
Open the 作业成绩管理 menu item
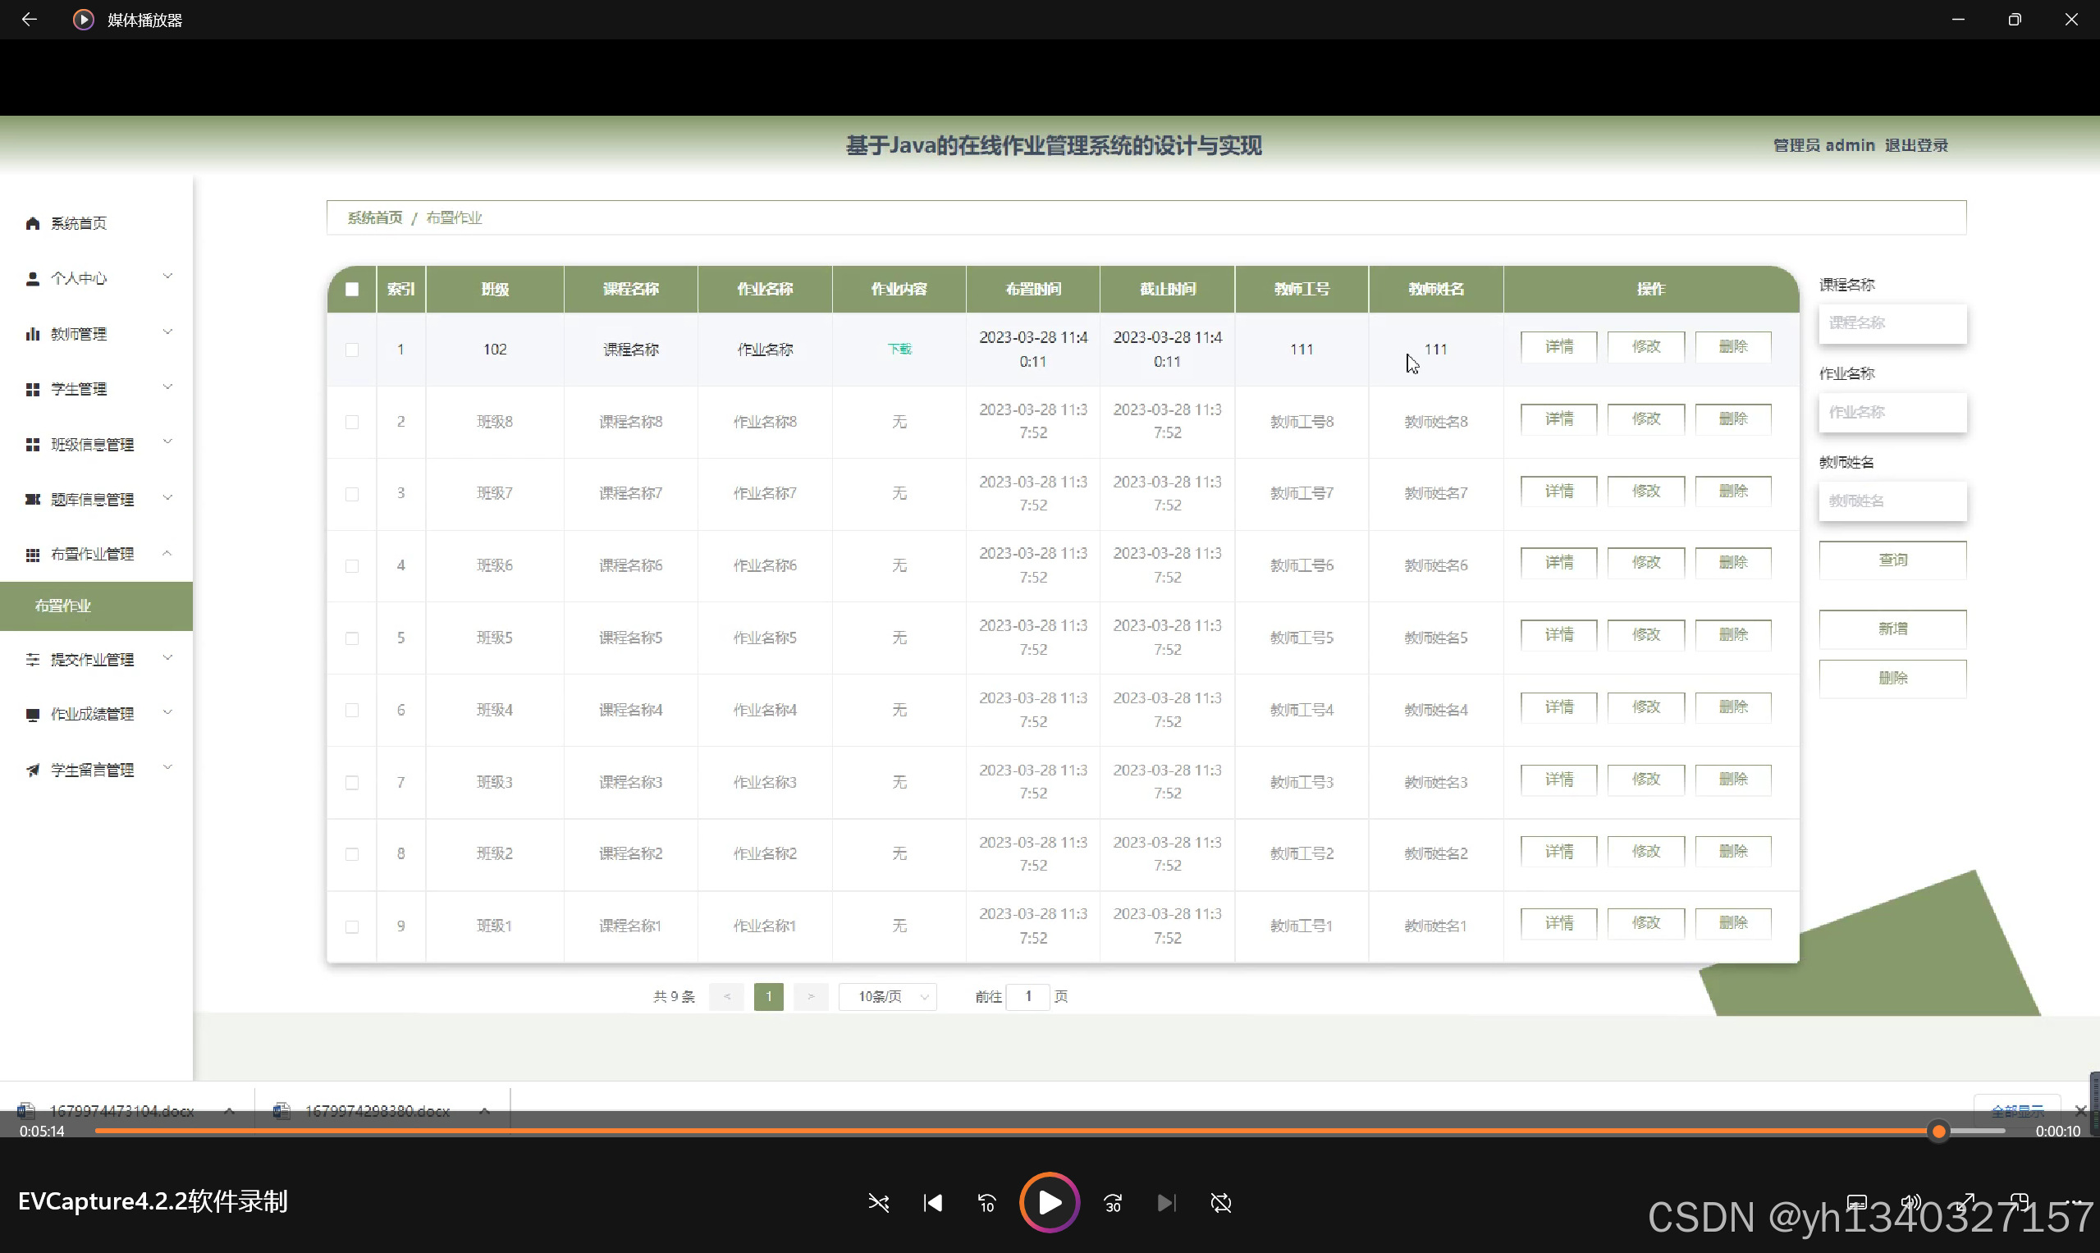tap(93, 715)
